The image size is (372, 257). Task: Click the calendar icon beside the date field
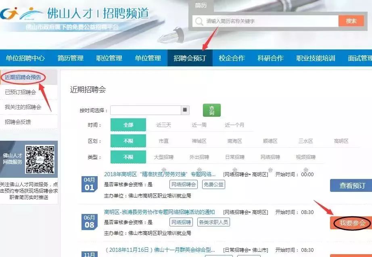pos(185,110)
